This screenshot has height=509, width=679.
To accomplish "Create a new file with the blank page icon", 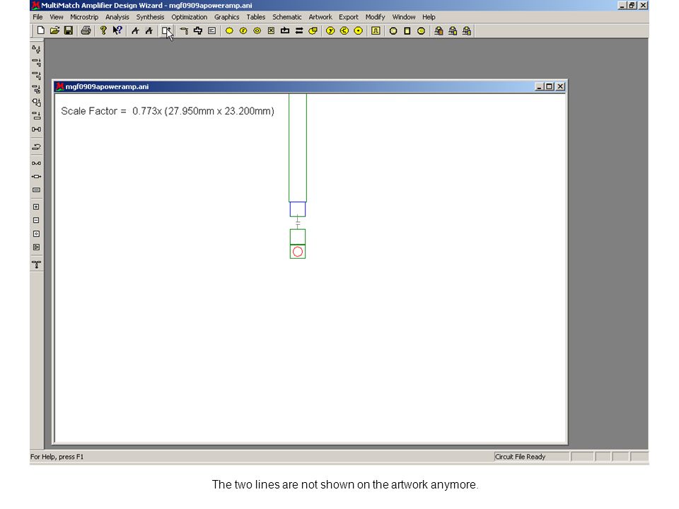I will (41, 30).
